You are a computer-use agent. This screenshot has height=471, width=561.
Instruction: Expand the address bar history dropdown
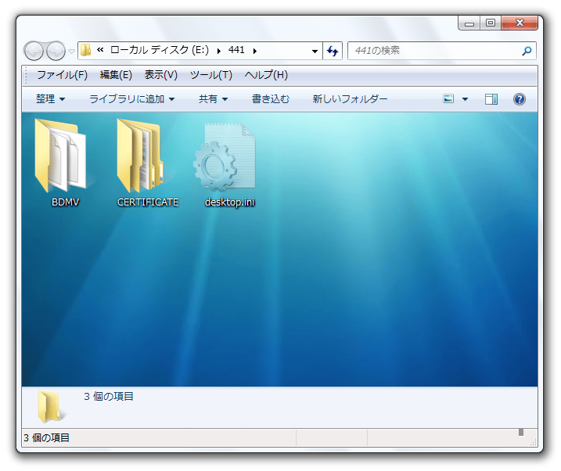315,51
